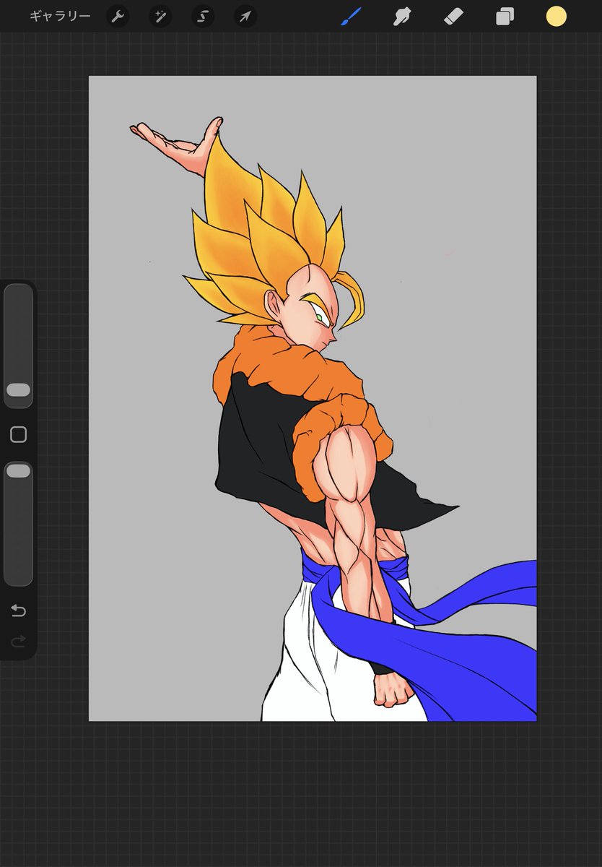Open the Layers panel
This screenshot has height=867, width=602.
pos(505,16)
